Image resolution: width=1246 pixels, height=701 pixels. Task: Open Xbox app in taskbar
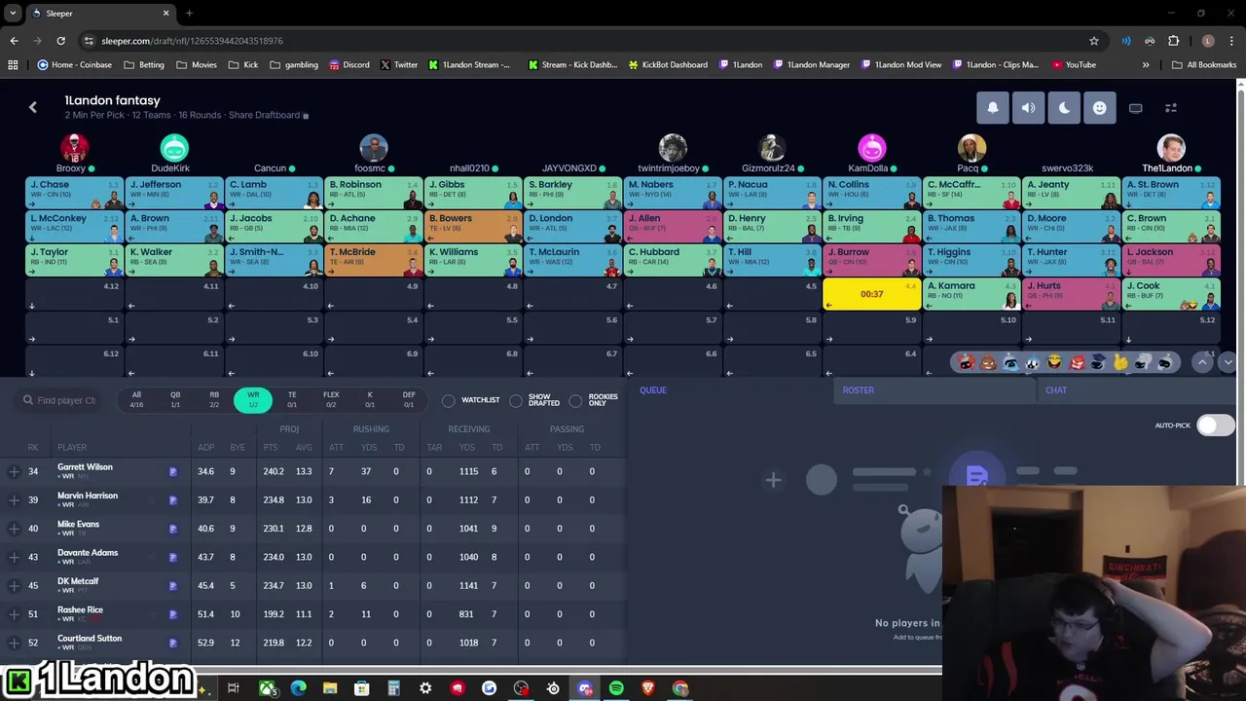[266, 688]
